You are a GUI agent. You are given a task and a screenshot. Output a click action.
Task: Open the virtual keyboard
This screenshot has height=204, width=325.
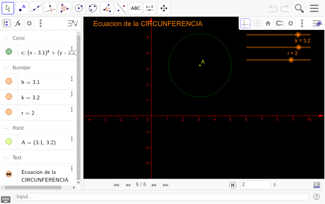6,200
